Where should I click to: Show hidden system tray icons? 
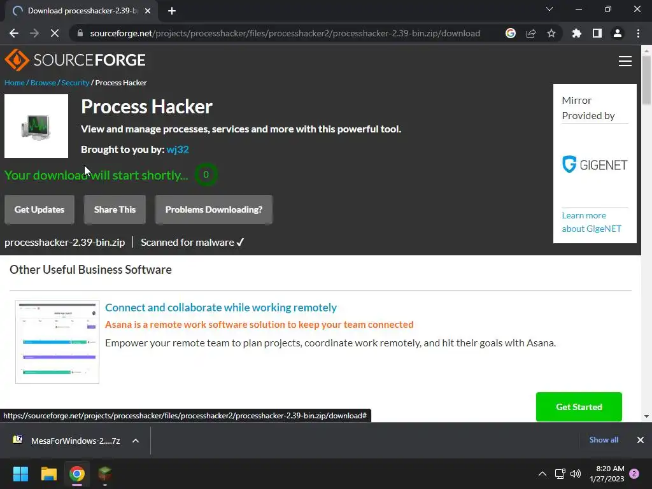pos(542,474)
